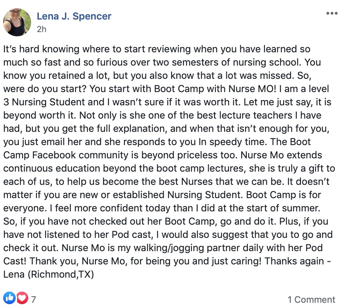Click the red heart Love reaction icon
Viewport: 339px width, 308px height.
click(x=22, y=298)
